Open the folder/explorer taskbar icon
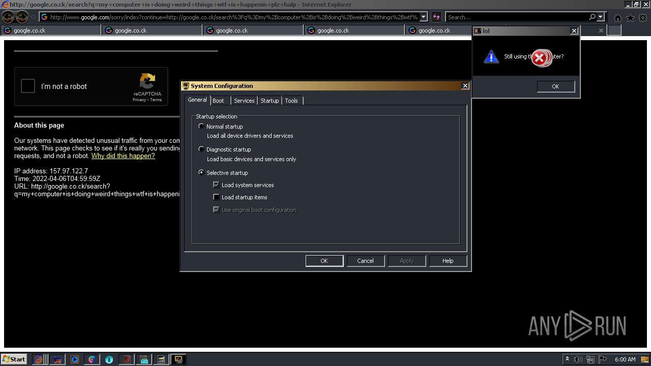Image resolution: width=651 pixels, height=366 pixels. 57,359
